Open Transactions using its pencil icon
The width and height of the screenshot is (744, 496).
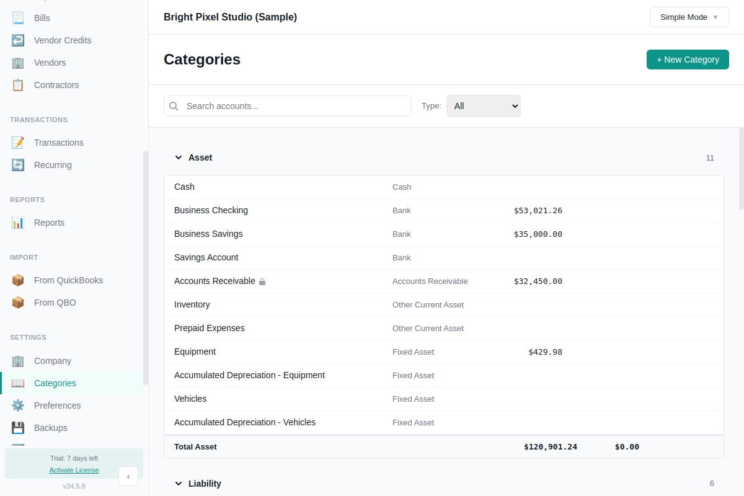[x=18, y=142]
